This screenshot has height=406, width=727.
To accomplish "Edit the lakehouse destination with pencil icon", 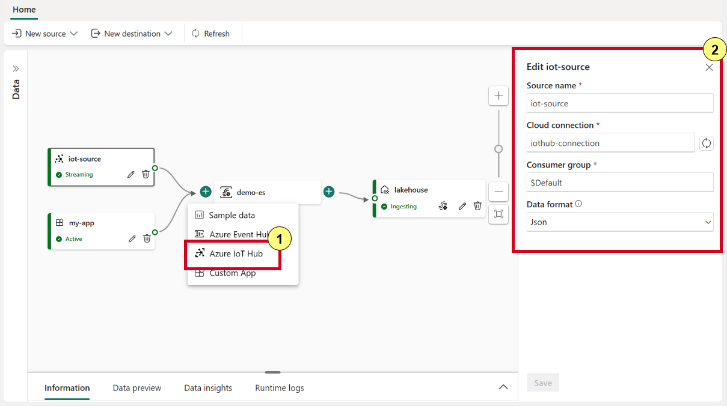I will [x=462, y=206].
